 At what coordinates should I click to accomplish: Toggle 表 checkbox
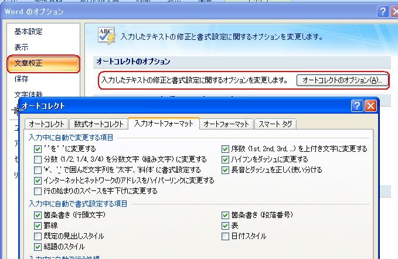coord(225,226)
